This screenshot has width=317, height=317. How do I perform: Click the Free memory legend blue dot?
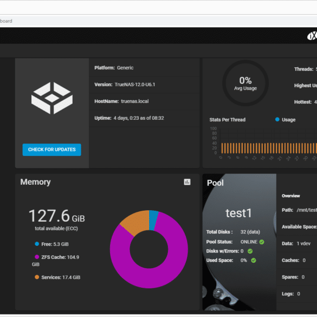pos(37,244)
